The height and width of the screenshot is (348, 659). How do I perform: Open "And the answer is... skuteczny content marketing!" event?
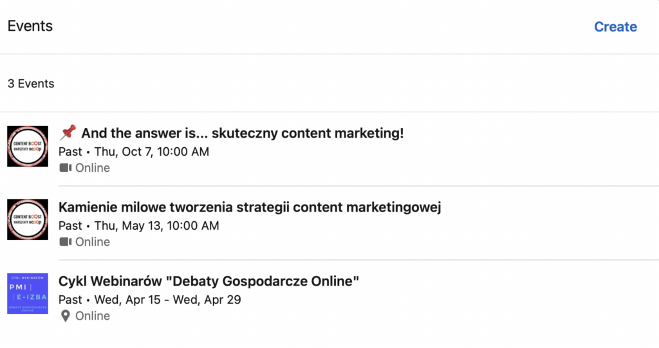[x=242, y=133]
